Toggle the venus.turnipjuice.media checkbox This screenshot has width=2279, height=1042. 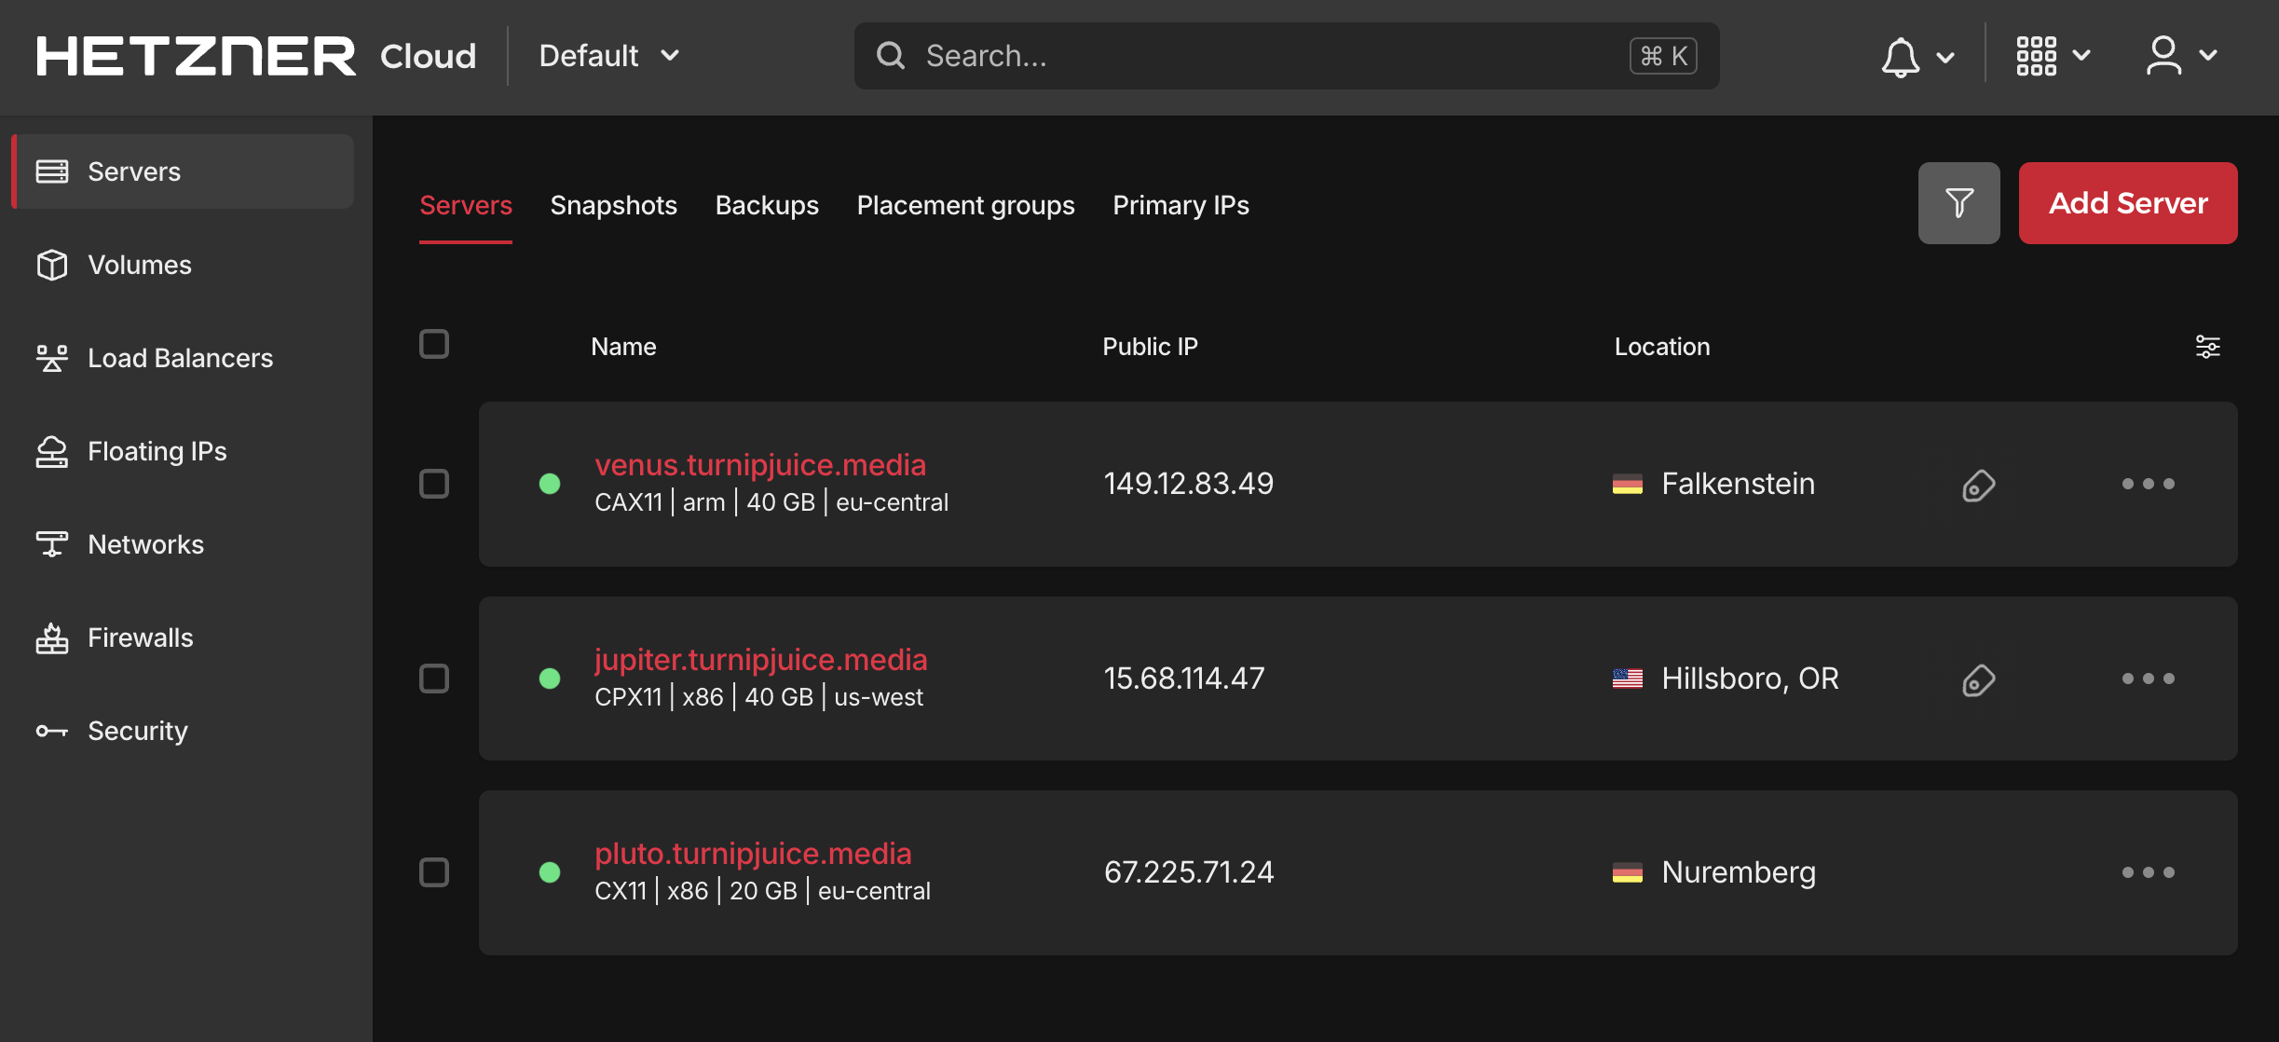click(433, 484)
